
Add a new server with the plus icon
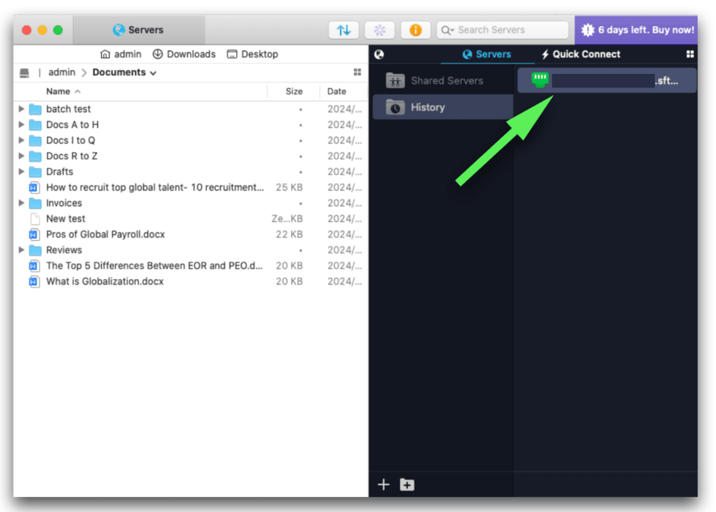click(x=383, y=484)
